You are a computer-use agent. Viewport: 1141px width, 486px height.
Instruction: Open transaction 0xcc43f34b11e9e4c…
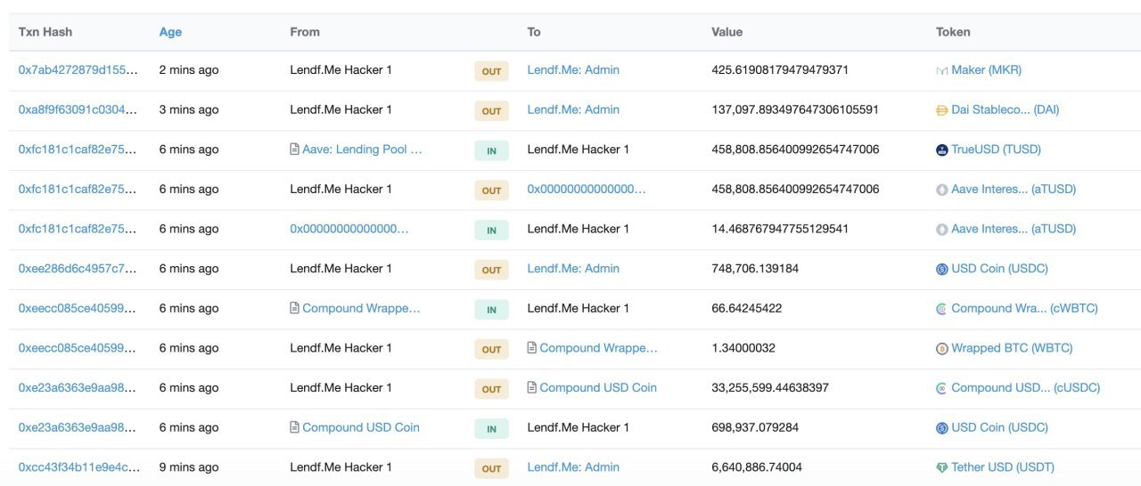(x=78, y=467)
